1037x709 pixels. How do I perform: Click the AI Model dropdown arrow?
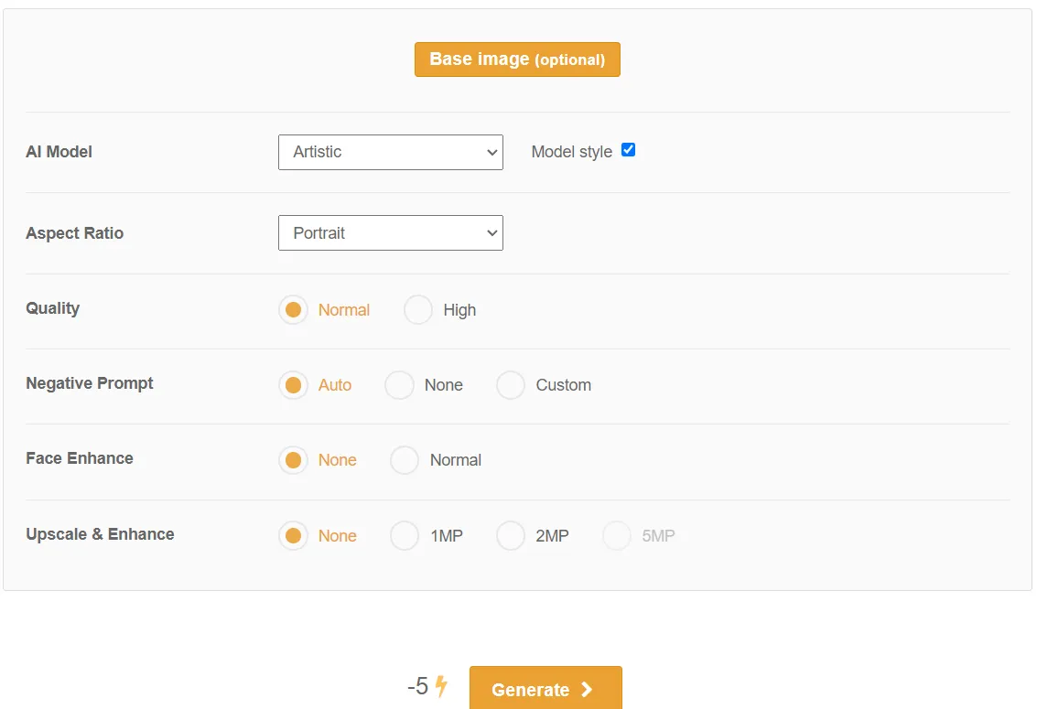coord(491,153)
